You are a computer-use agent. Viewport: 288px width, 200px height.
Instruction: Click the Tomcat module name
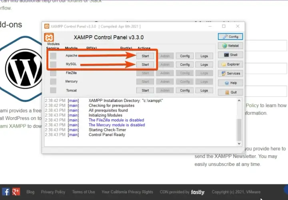coord(71,90)
